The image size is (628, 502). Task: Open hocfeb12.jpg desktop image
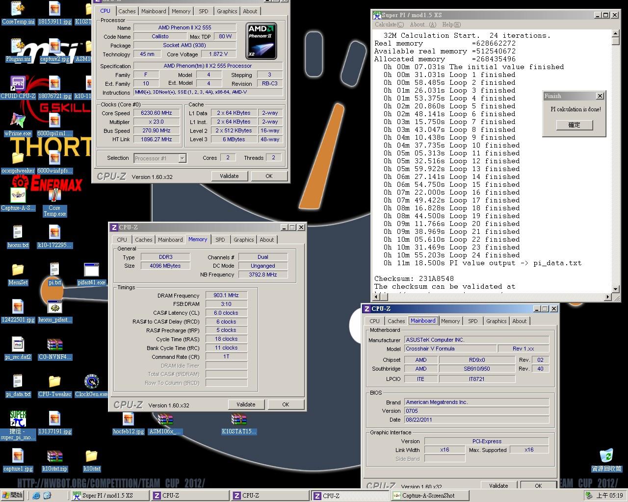click(x=128, y=423)
